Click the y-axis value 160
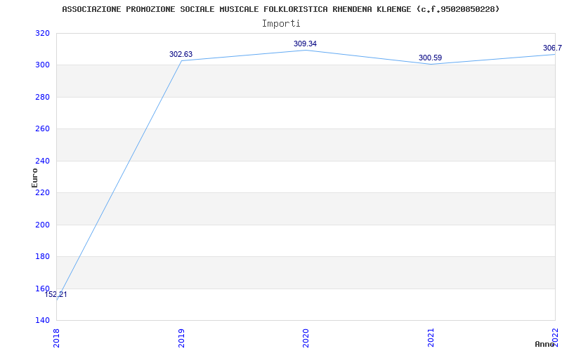 click(x=42, y=289)
